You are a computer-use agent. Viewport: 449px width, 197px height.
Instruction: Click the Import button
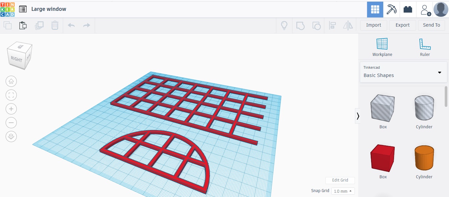coord(374,25)
